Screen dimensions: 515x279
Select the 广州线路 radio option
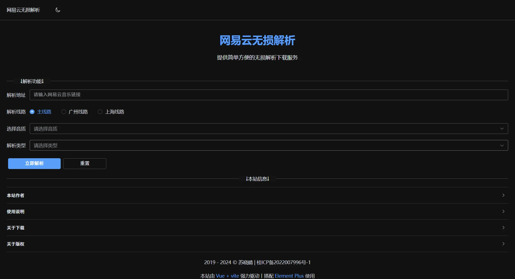(x=75, y=112)
